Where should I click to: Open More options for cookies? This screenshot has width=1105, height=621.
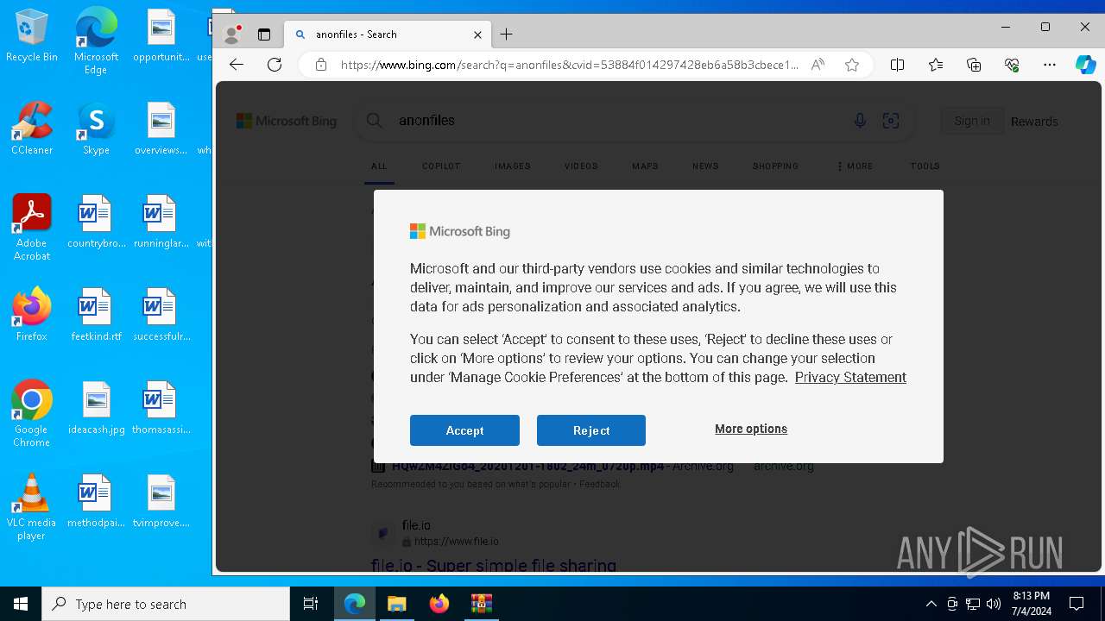pos(751,429)
